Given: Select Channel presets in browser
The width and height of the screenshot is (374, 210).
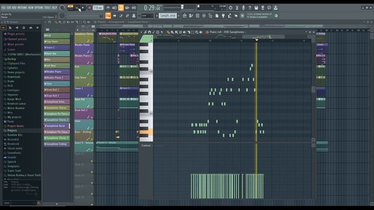Looking at the screenshot, I should click(x=17, y=39).
